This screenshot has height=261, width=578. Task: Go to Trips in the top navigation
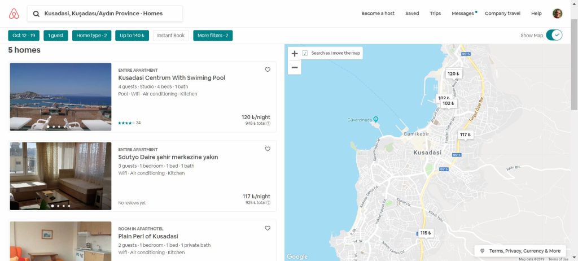point(435,14)
